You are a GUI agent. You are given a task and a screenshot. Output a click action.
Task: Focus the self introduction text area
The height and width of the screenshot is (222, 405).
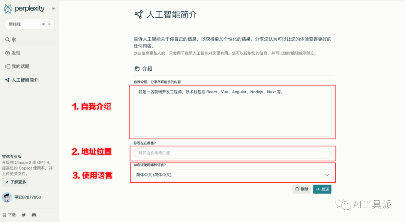pos(232,112)
